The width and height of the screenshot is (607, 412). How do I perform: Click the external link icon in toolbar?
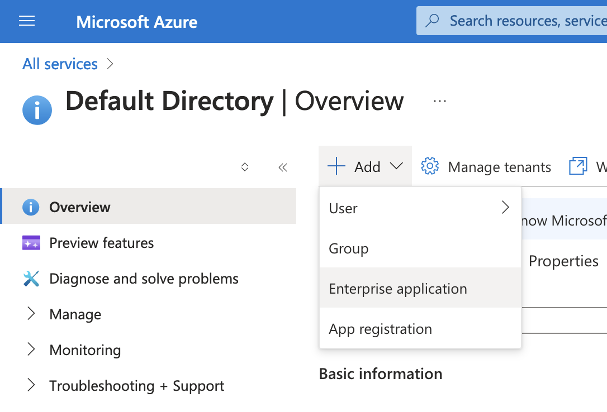pyautogui.click(x=578, y=166)
